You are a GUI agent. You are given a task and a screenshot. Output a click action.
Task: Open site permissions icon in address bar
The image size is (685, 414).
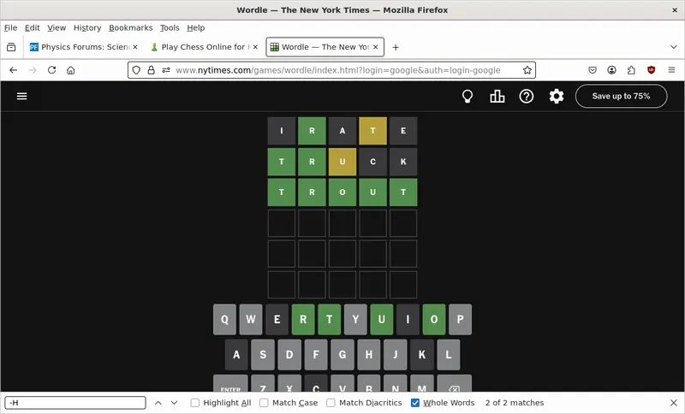[x=166, y=70]
